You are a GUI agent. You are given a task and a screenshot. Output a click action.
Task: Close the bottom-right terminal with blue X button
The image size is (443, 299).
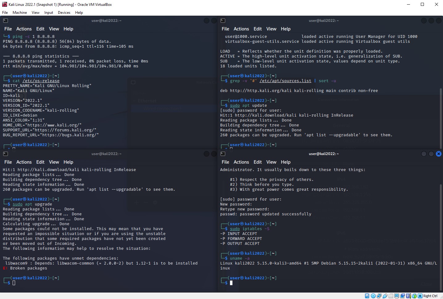(x=438, y=154)
